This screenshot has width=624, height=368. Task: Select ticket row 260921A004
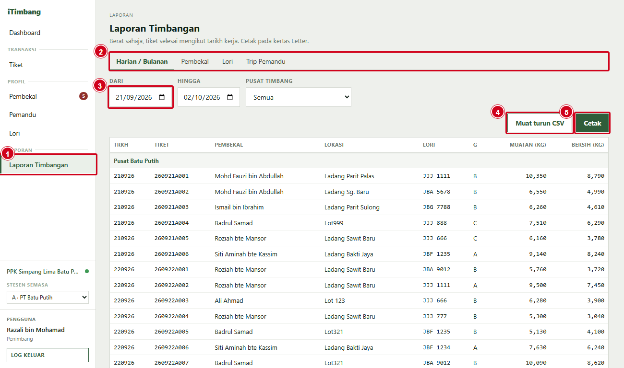pyautogui.click(x=359, y=223)
